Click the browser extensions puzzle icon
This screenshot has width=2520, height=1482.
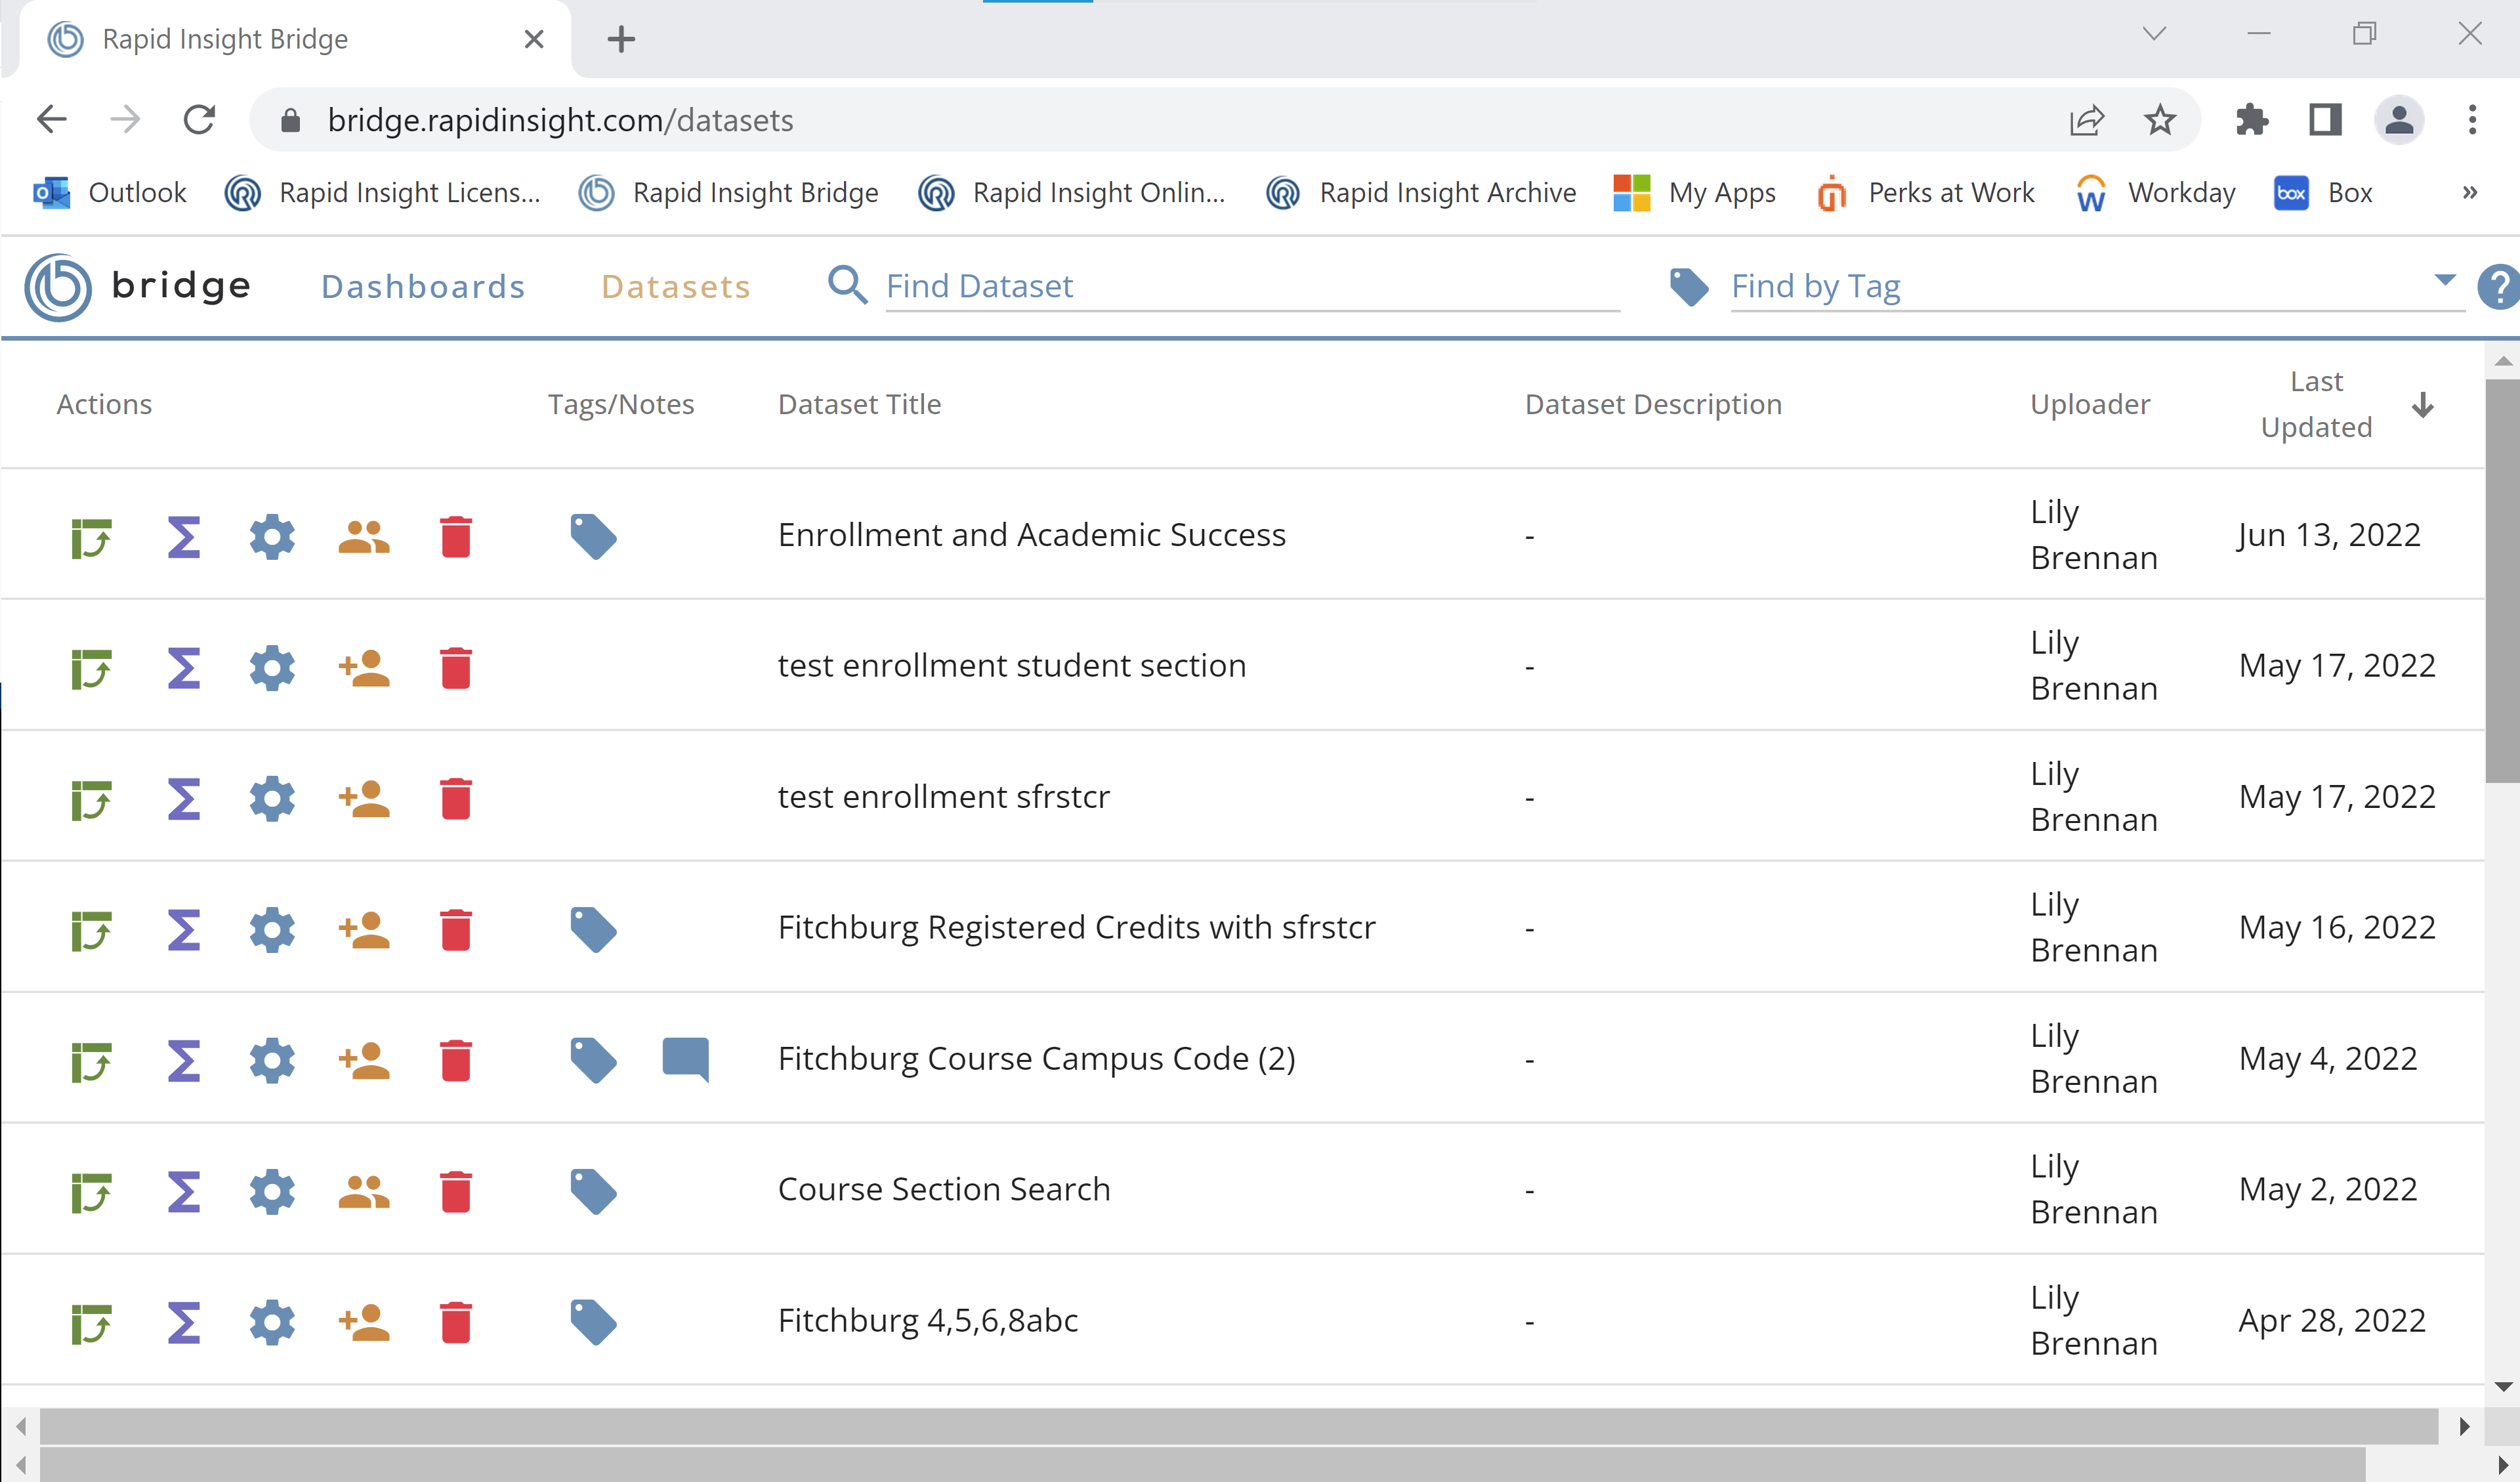(2252, 119)
